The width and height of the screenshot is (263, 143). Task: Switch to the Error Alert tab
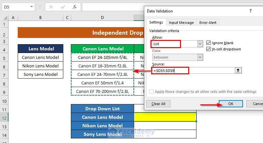click(x=208, y=23)
